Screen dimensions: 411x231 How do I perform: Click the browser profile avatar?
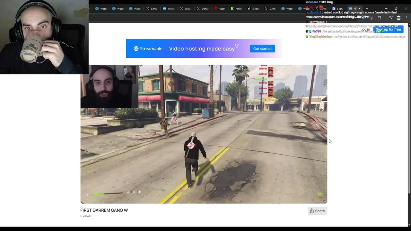[398, 18]
